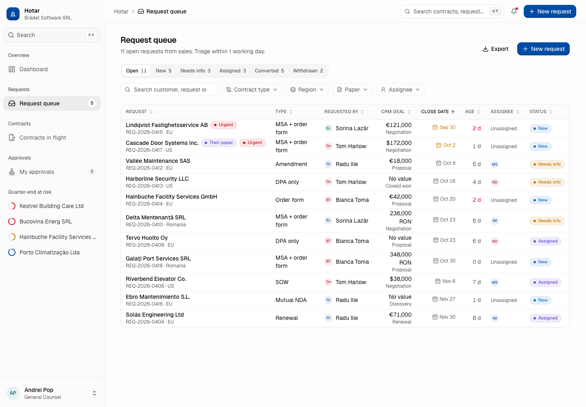The height and width of the screenshot is (407, 586).
Task: Click the AP user avatar
Action: point(13,393)
